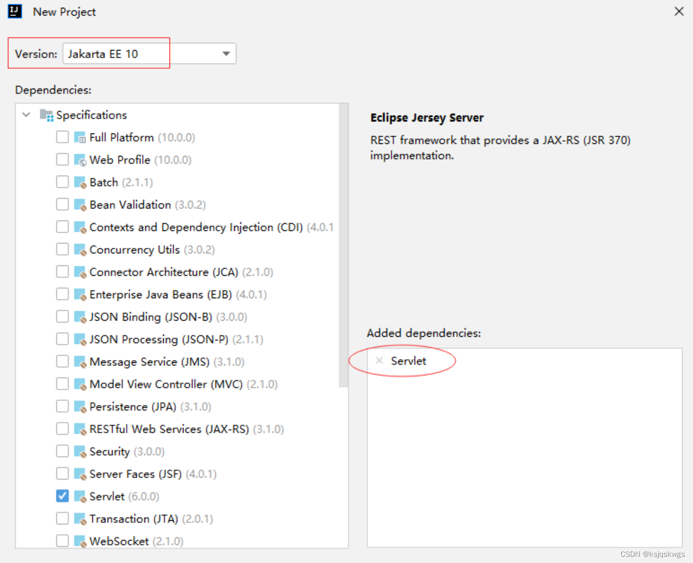Image resolution: width=693 pixels, height=563 pixels.
Task: Click the Server Faces icon
Action: [80, 474]
